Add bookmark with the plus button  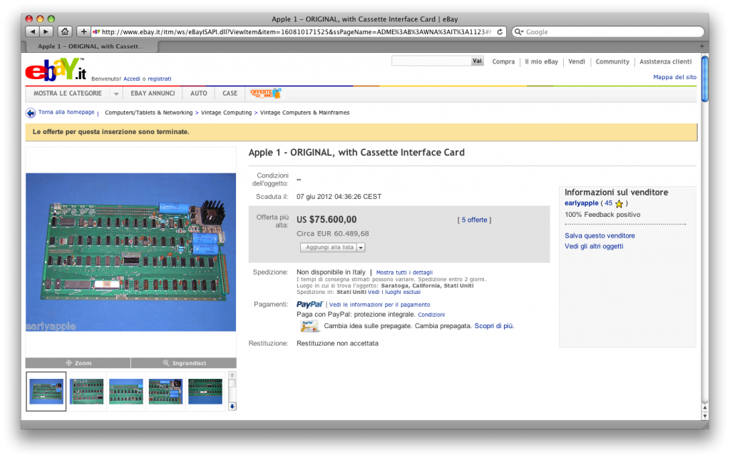tap(83, 31)
